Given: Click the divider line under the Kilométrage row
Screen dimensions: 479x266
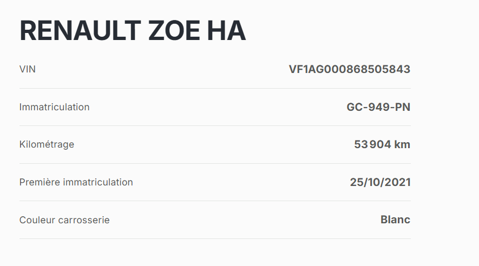Looking at the screenshot, I should (x=215, y=163).
